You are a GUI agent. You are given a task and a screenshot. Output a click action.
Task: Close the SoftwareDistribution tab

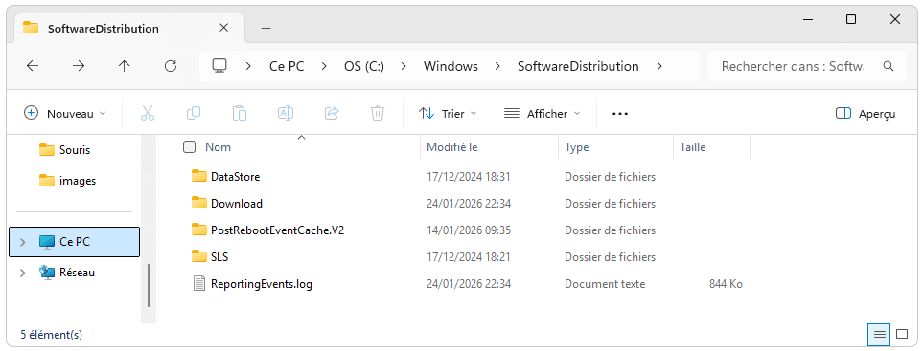(223, 28)
